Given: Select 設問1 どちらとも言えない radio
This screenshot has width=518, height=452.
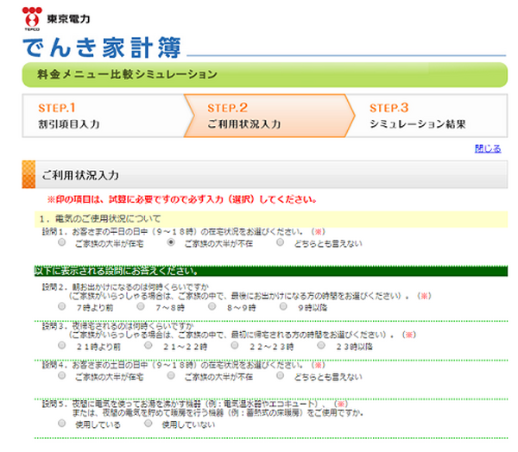Looking at the screenshot, I should pyautogui.click(x=280, y=242).
